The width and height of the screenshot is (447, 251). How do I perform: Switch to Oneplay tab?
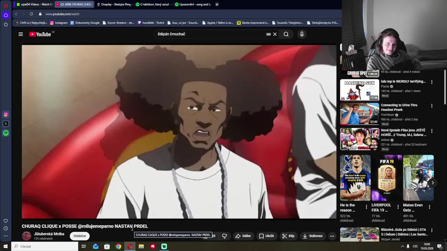pos(114,5)
